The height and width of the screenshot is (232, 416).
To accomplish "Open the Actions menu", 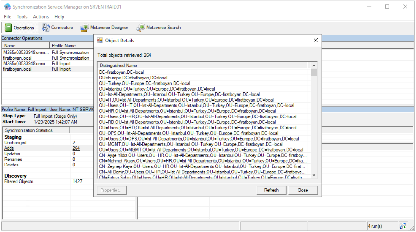I will pyautogui.click(x=41, y=17).
